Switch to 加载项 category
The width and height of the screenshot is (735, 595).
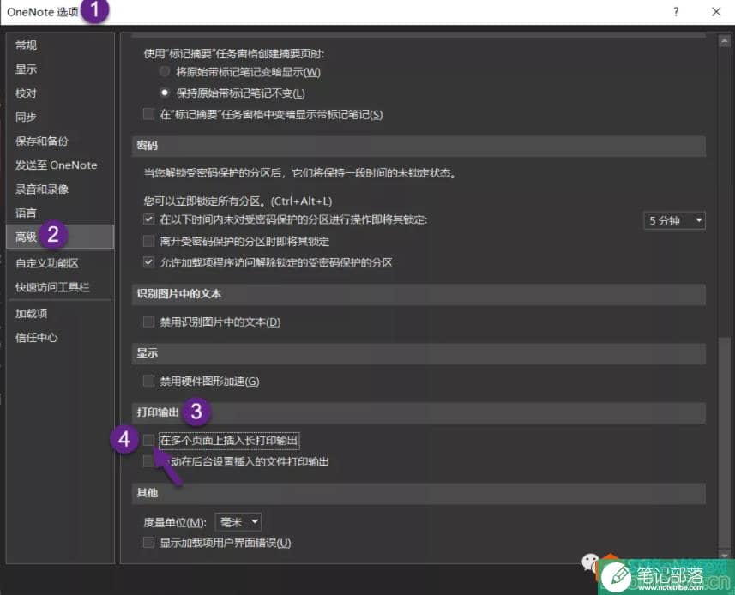[31, 314]
